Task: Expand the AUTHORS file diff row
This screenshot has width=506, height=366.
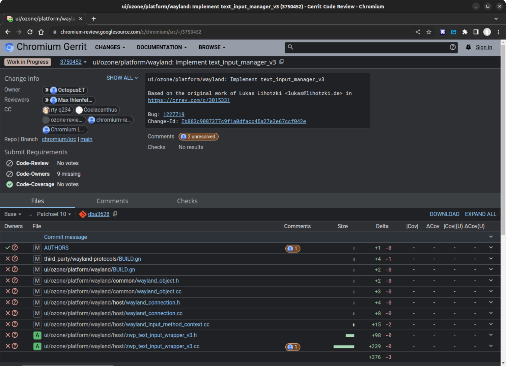Action: click(x=491, y=247)
